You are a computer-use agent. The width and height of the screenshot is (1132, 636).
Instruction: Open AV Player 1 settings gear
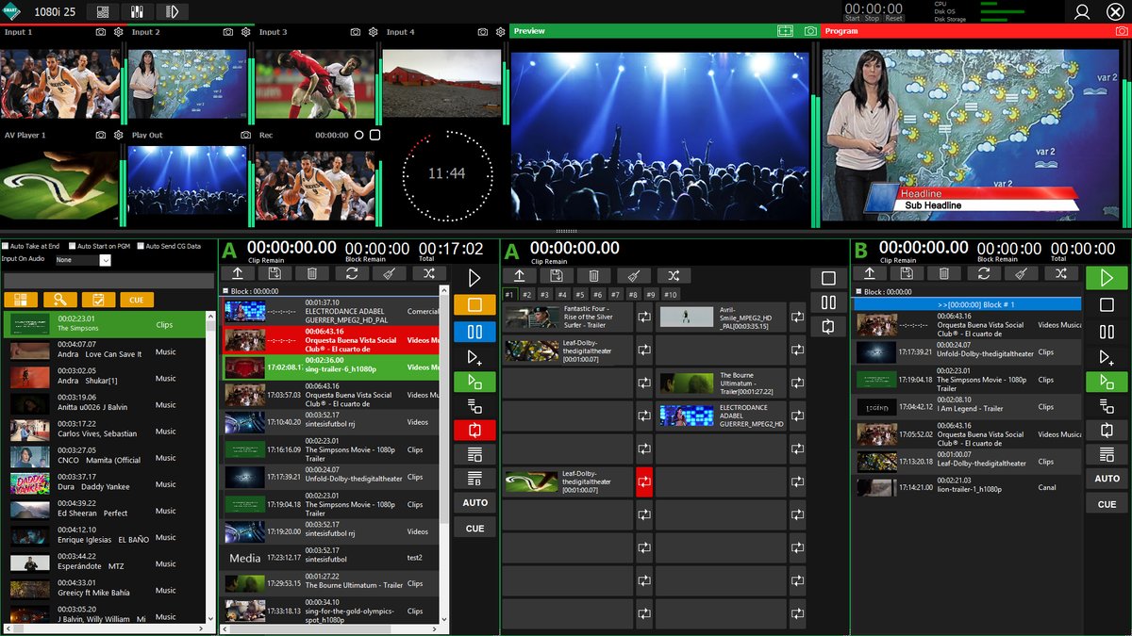tap(119, 135)
